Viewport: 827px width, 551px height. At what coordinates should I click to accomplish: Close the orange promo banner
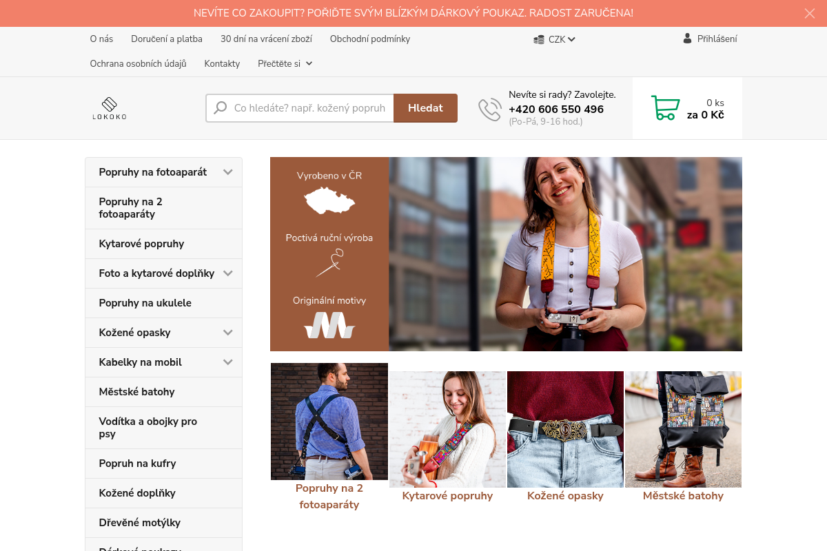pyautogui.click(x=810, y=13)
